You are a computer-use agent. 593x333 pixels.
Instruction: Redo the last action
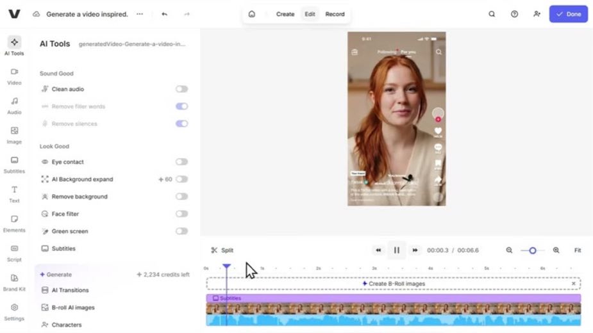187,14
